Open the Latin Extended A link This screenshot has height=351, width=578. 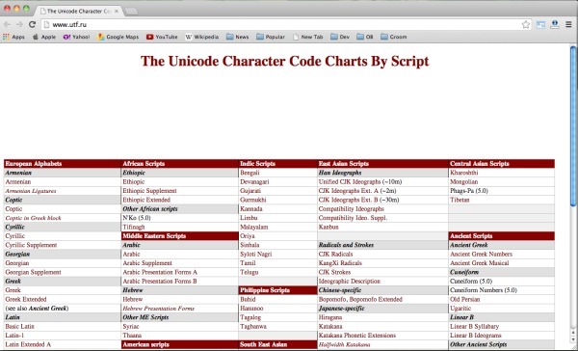28,344
